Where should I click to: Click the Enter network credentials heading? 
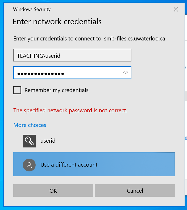(x=57, y=22)
